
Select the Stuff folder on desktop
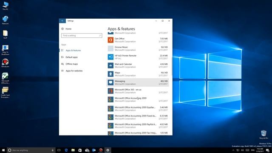click(5, 34)
